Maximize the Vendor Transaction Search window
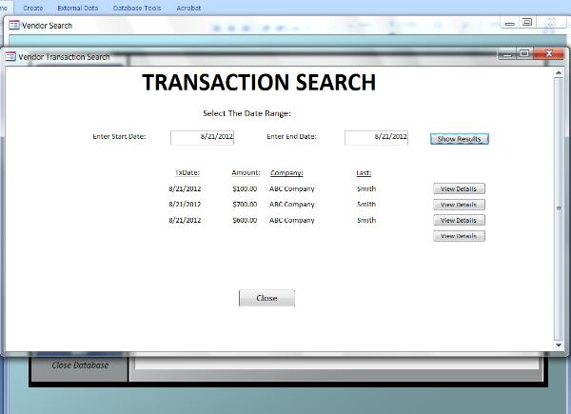The width and height of the screenshot is (571, 414). 524,53
